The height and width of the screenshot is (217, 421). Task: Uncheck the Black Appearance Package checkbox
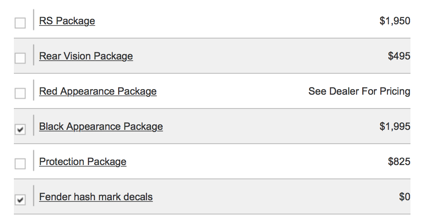[20, 129]
